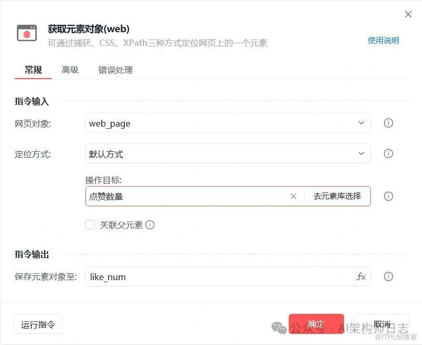Switch to the 高级 tab
422x345 pixels.
click(x=70, y=70)
